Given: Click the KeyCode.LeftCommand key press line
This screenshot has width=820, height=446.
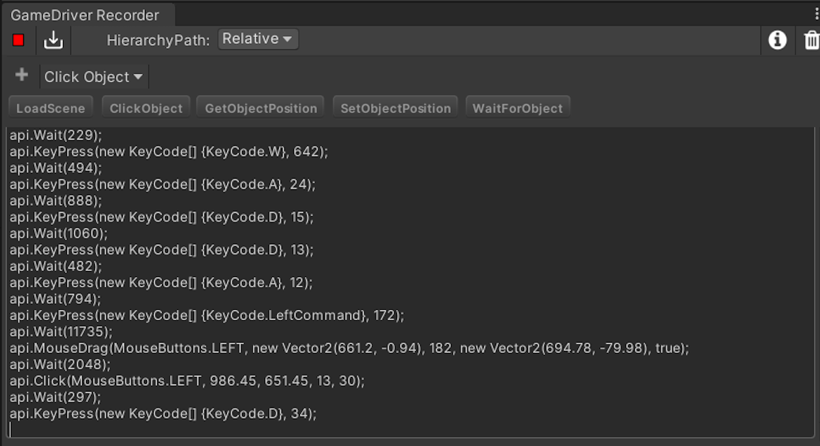Looking at the screenshot, I should [206, 315].
